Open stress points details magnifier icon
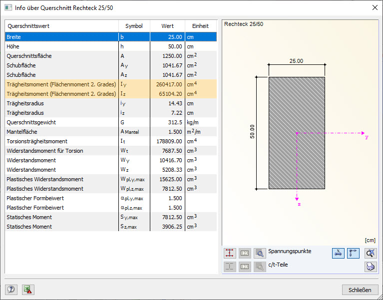 point(260,253)
